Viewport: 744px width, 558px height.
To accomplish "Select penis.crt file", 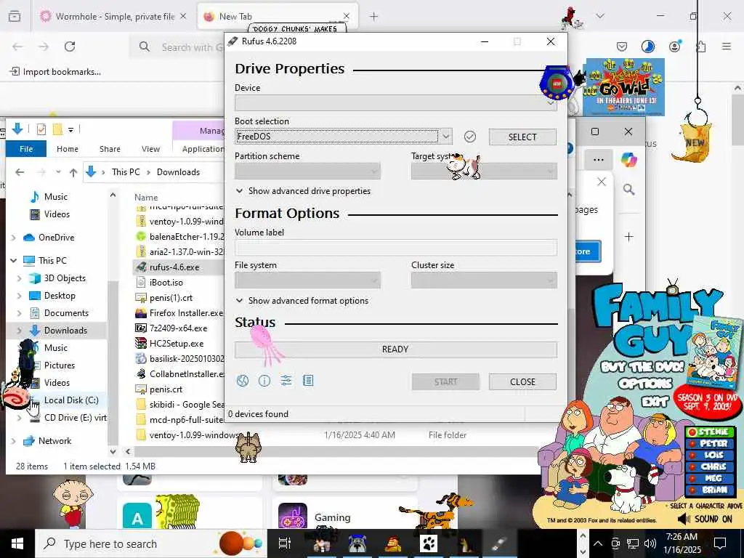I will coord(166,389).
